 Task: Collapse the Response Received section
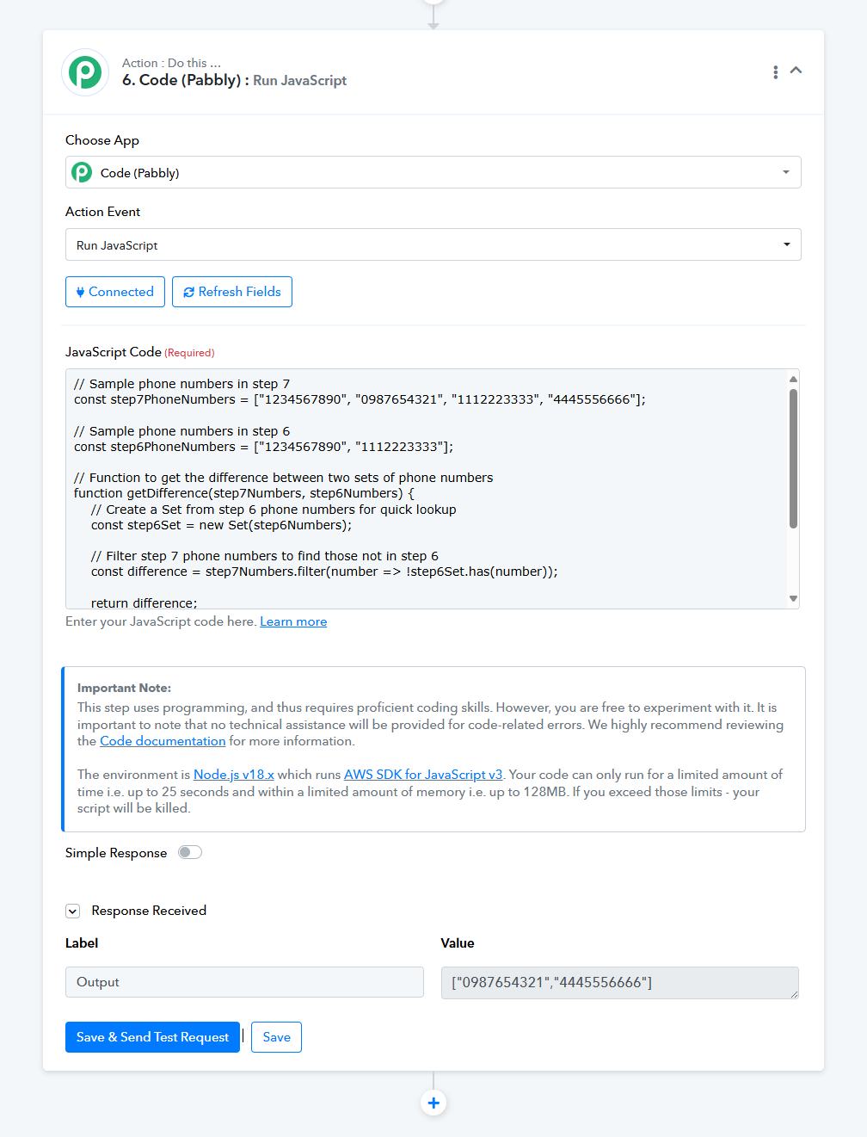tap(73, 911)
